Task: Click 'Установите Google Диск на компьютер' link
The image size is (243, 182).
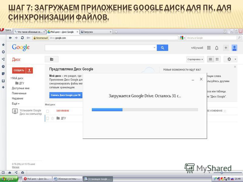Action: coord(27,112)
